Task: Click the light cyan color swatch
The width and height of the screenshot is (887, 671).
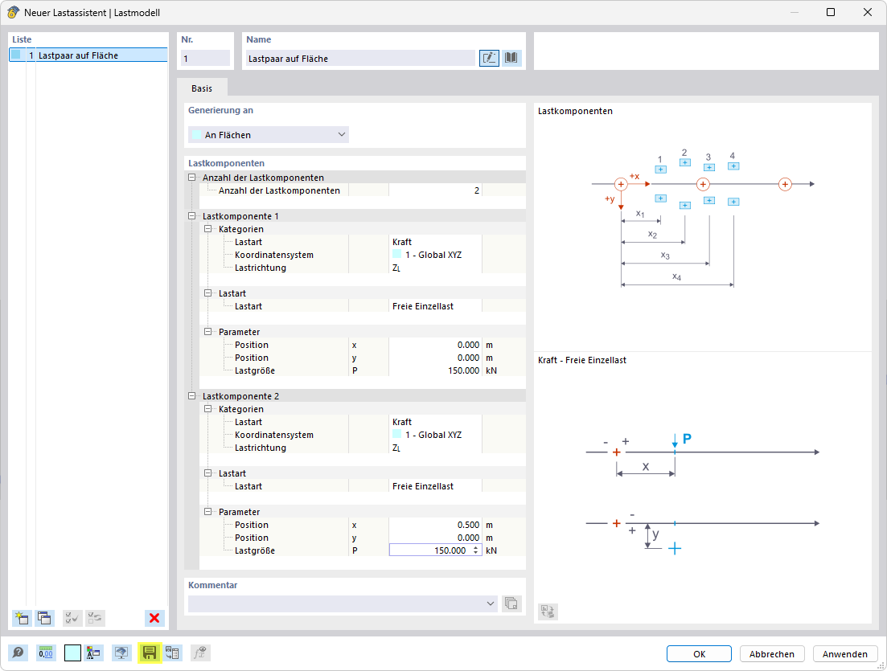Action: click(x=72, y=653)
